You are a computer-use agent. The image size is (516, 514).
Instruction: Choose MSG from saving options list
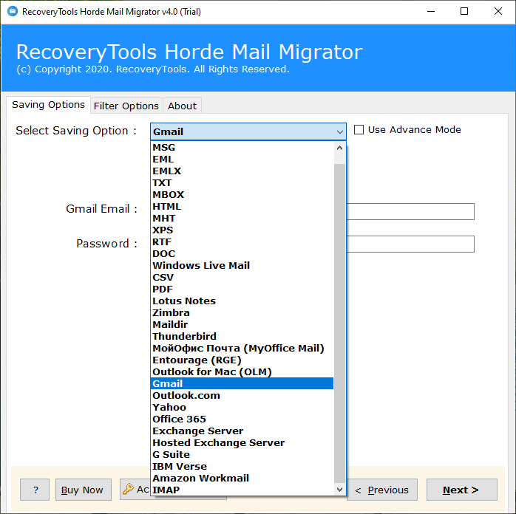[242, 148]
